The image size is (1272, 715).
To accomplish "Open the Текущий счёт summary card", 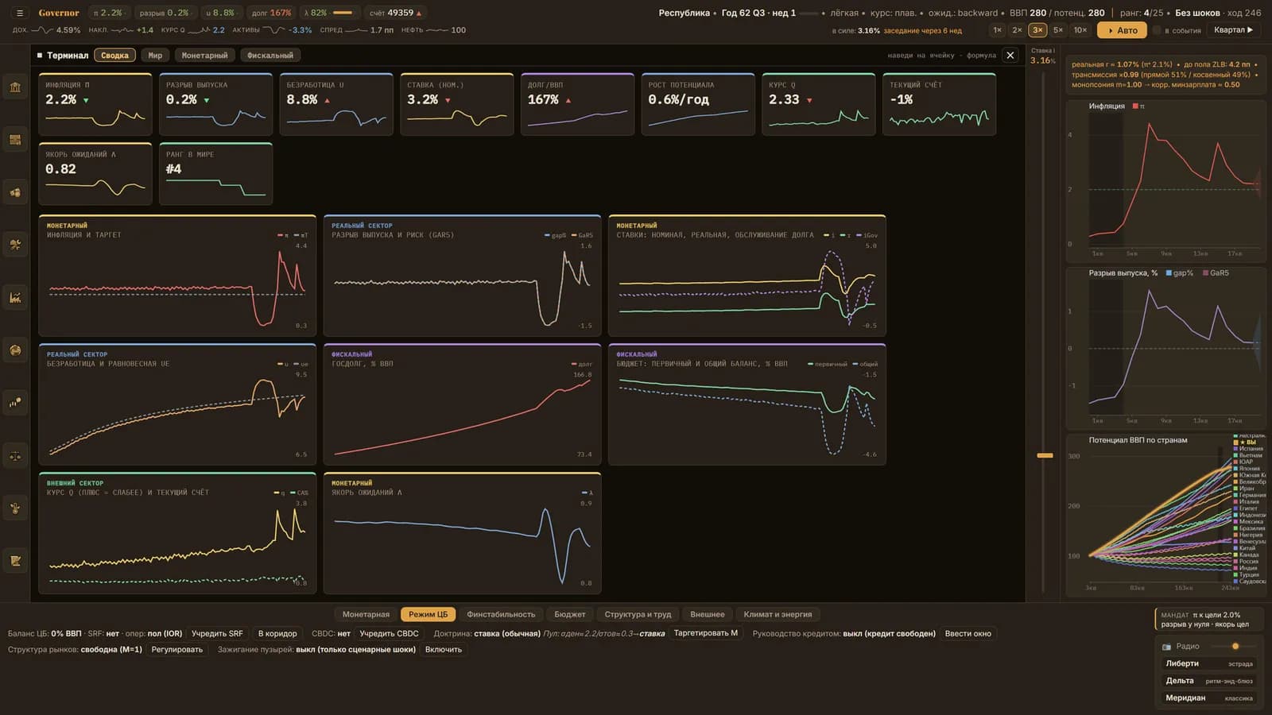I will 939,104.
